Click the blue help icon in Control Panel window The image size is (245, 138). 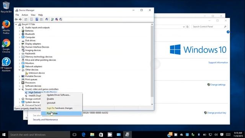tap(228, 32)
